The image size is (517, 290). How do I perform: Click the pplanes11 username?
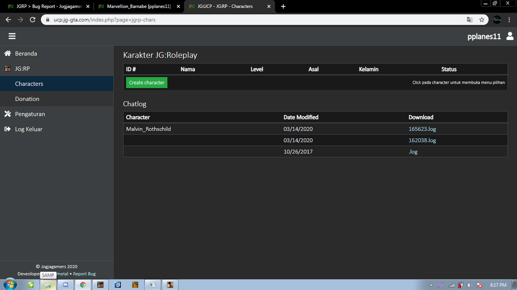tap(484, 36)
